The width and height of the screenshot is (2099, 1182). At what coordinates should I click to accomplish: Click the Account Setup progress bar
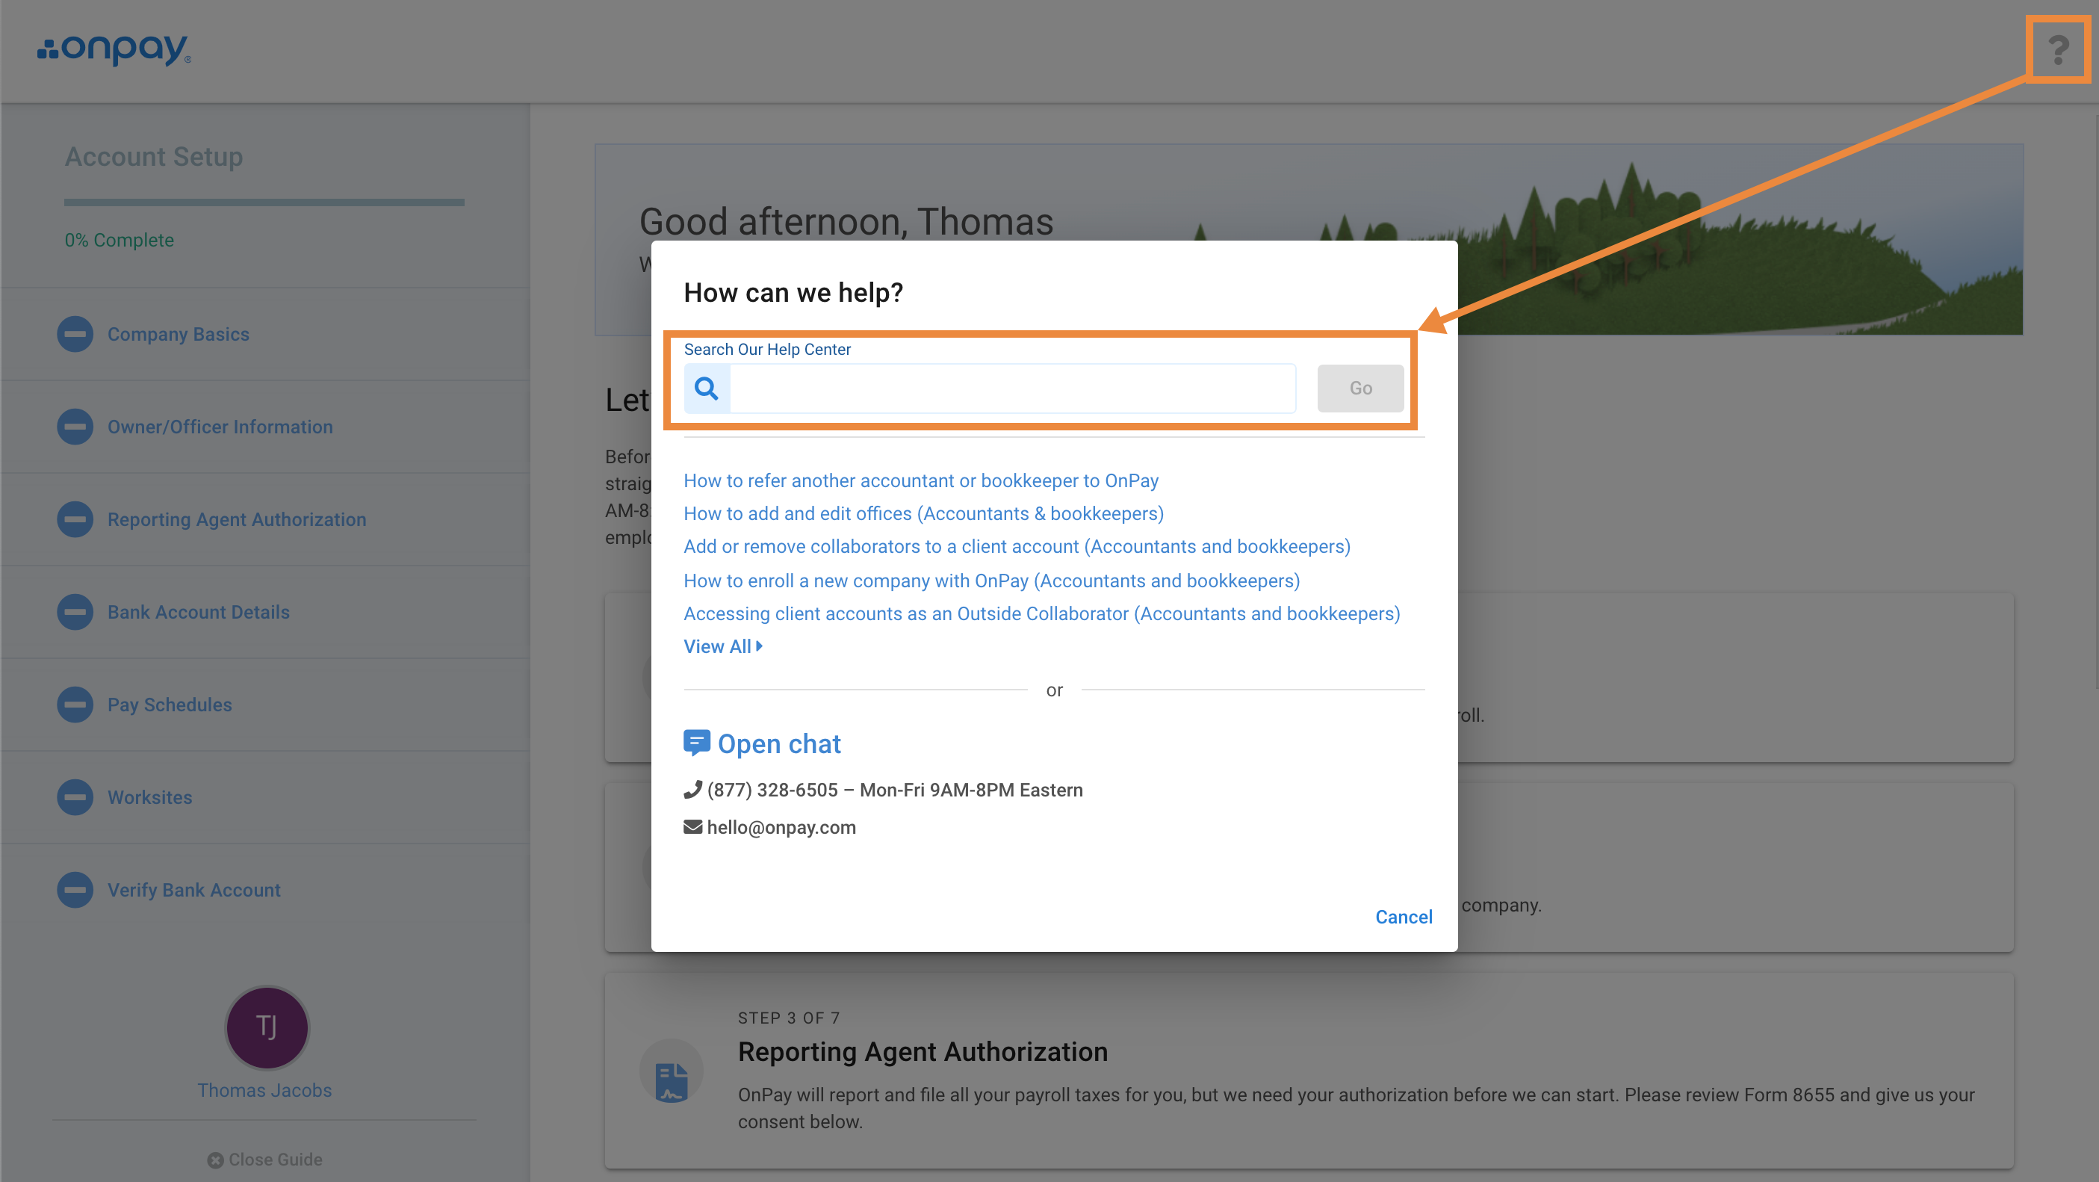click(x=264, y=202)
